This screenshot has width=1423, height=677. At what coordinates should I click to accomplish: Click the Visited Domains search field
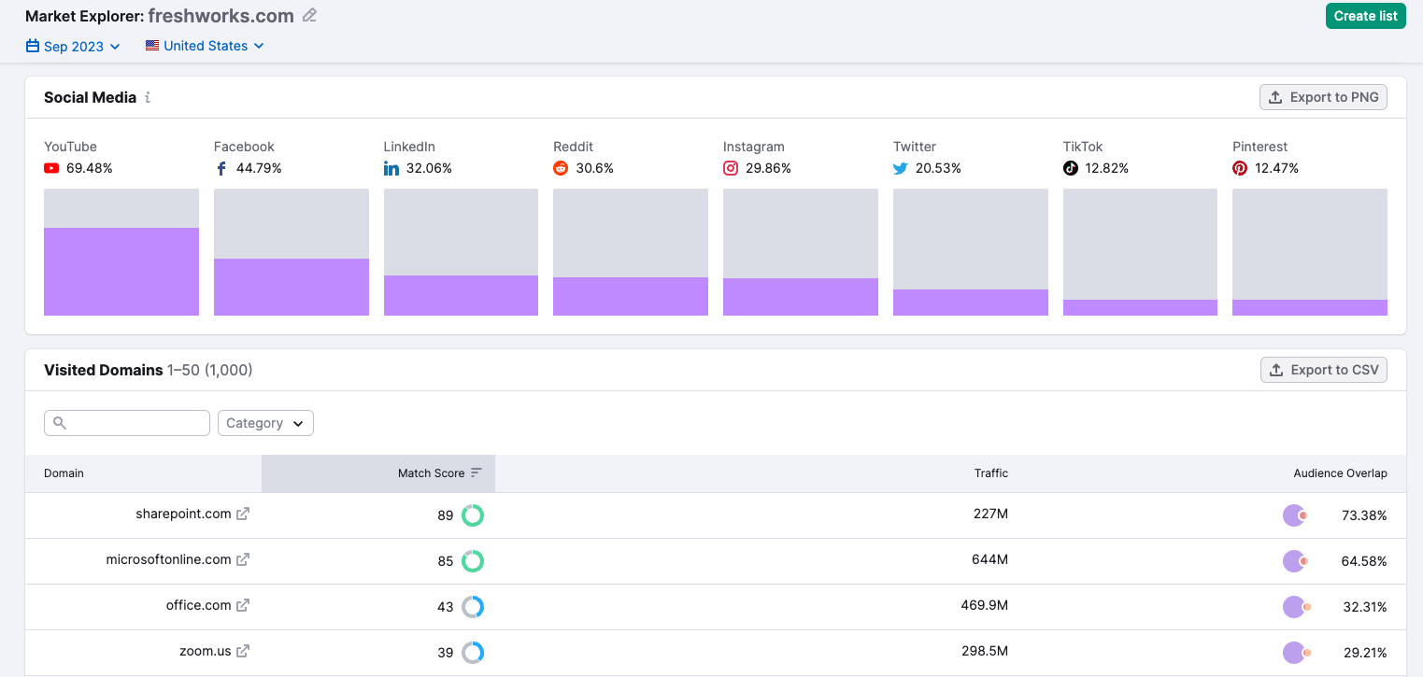[x=127, y=423]
